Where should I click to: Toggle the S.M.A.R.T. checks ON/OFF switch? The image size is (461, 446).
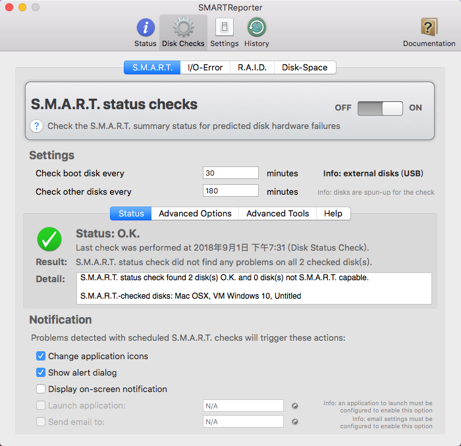pos(380,109)
